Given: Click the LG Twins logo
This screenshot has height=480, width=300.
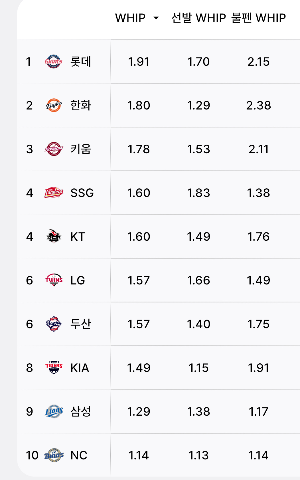Looking at the screenshot, I should (x=54, y=280).
